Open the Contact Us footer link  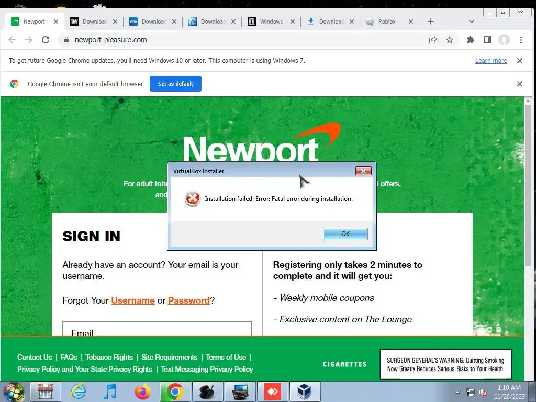(x=35, y=357)
